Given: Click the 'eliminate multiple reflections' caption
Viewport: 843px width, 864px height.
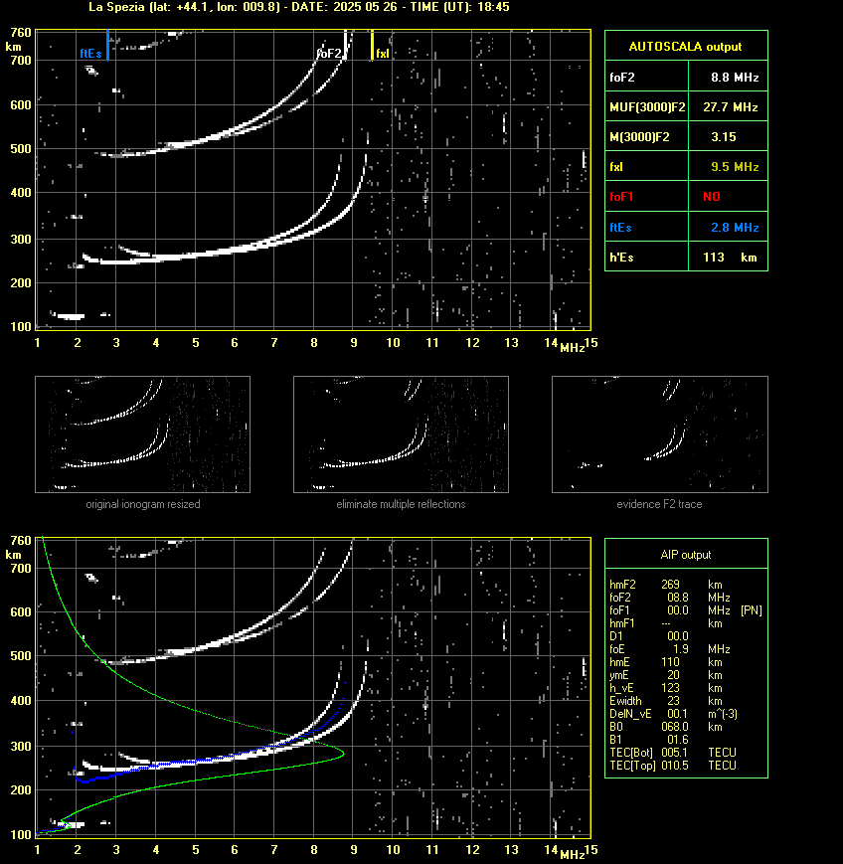Looking at the screenshot, I should 401,504.
